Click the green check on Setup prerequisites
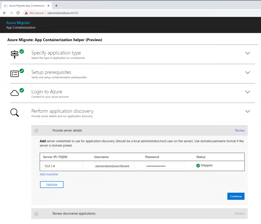The width and height of the screenshot is (261, 224). 22,71
